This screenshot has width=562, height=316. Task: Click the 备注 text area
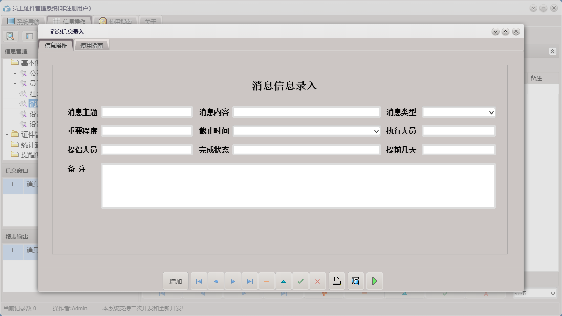click(x=298, y=186)
